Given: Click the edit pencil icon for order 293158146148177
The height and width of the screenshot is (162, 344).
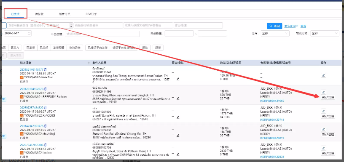Looking at the screenshot, I should [x=323, y=75].
